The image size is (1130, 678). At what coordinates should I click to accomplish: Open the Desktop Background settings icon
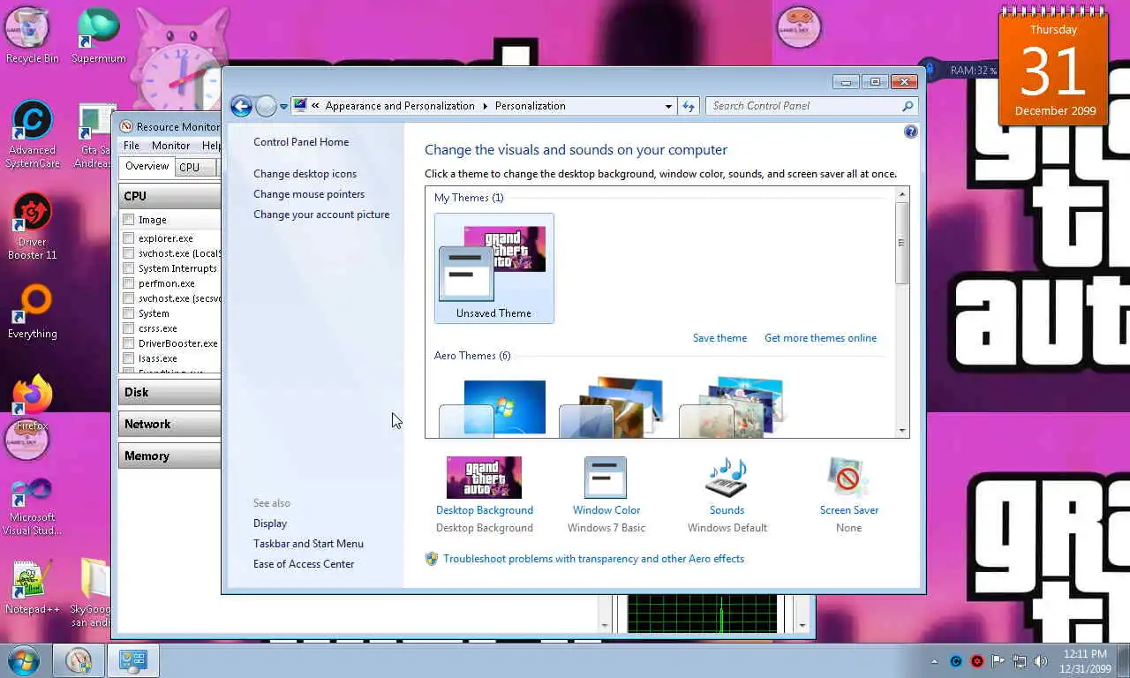coord(484,478)
